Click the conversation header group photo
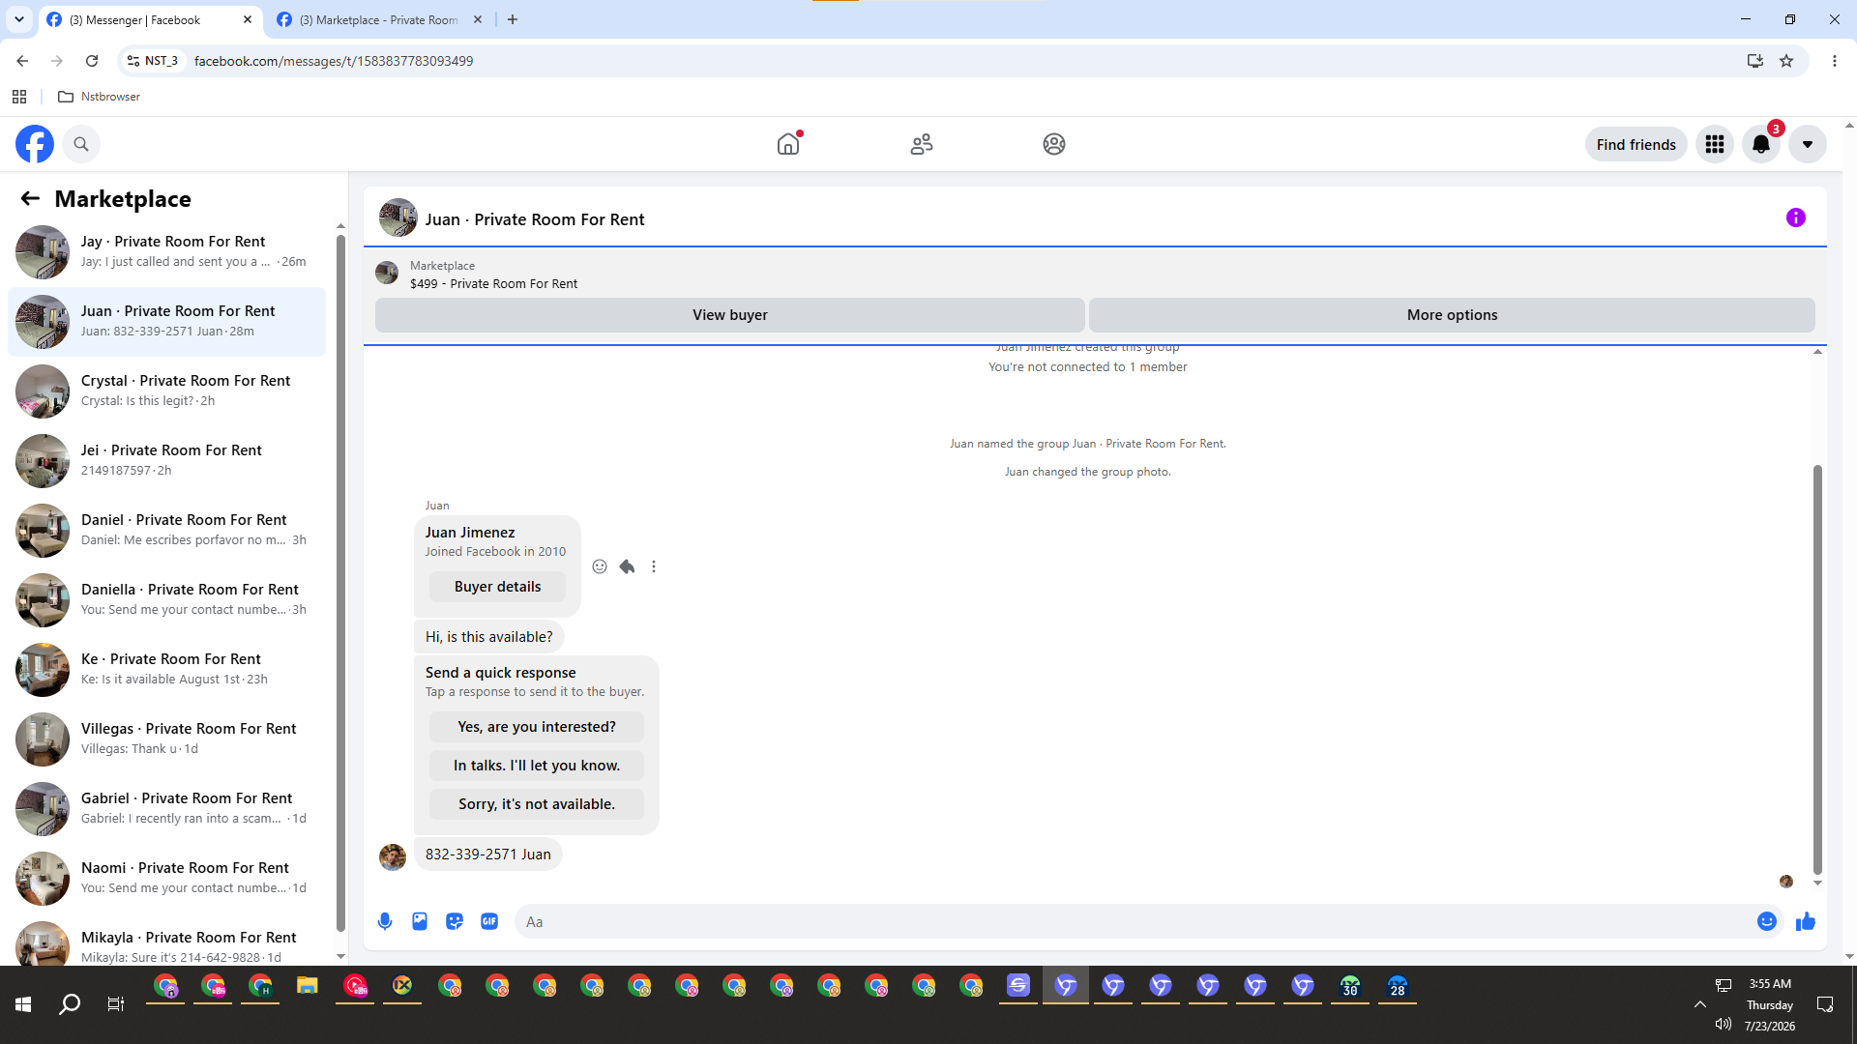1857x1044 pixels. pos(398,218)
